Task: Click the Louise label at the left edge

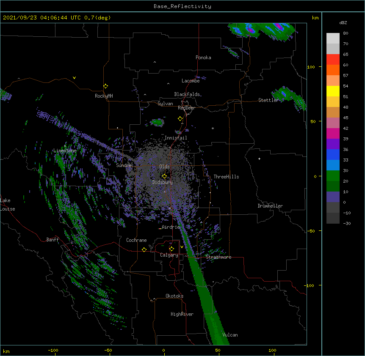Action: click(8, 209)
